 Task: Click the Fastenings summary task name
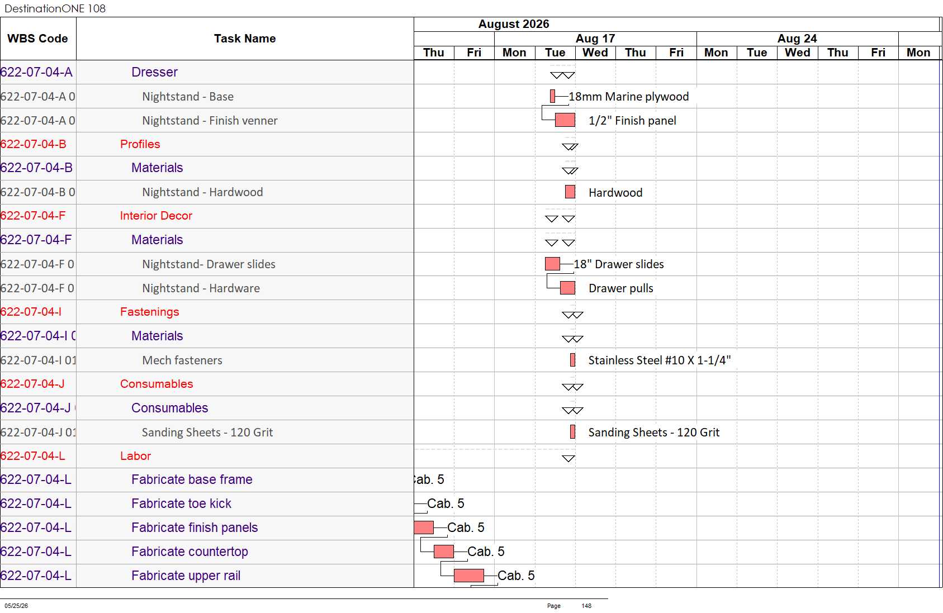coord(150,312)
